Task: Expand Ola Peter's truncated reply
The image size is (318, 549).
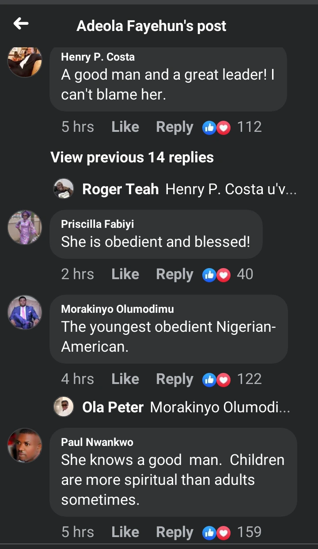Action: pyautogui.click(x=220, y=407)
